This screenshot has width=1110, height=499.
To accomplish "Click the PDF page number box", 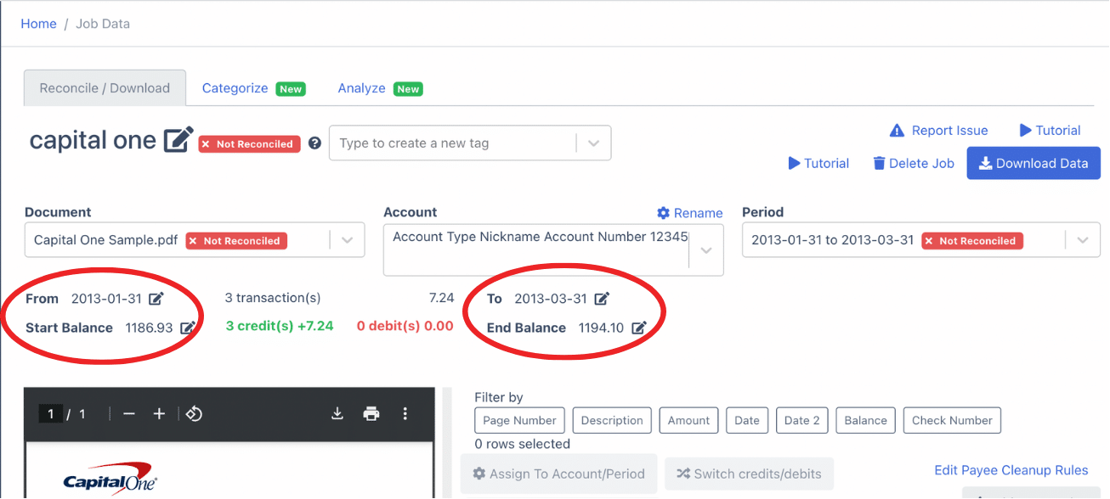I will (50, 414).
